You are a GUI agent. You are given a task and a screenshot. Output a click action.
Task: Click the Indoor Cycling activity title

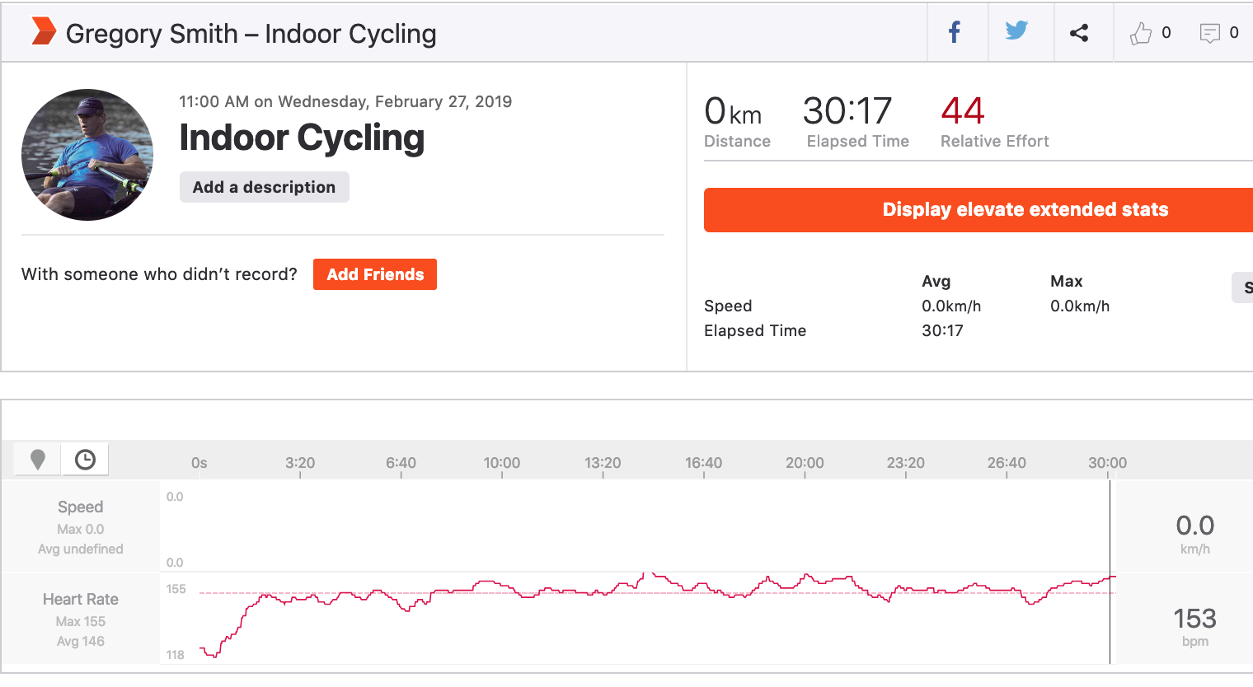click(302, 138)
